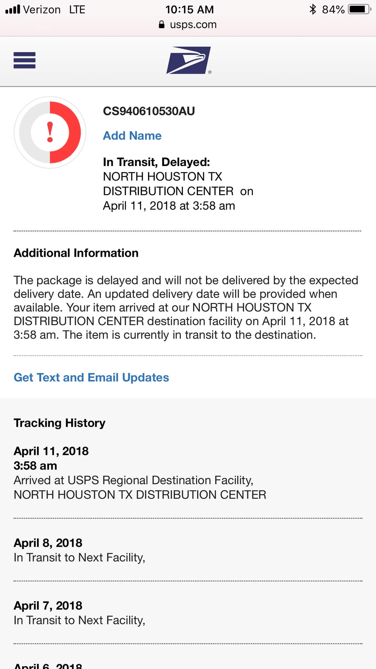Select the April 7, 2018 tracking entry
Screen dimensions: 376x669
click(x=80, y=613)
